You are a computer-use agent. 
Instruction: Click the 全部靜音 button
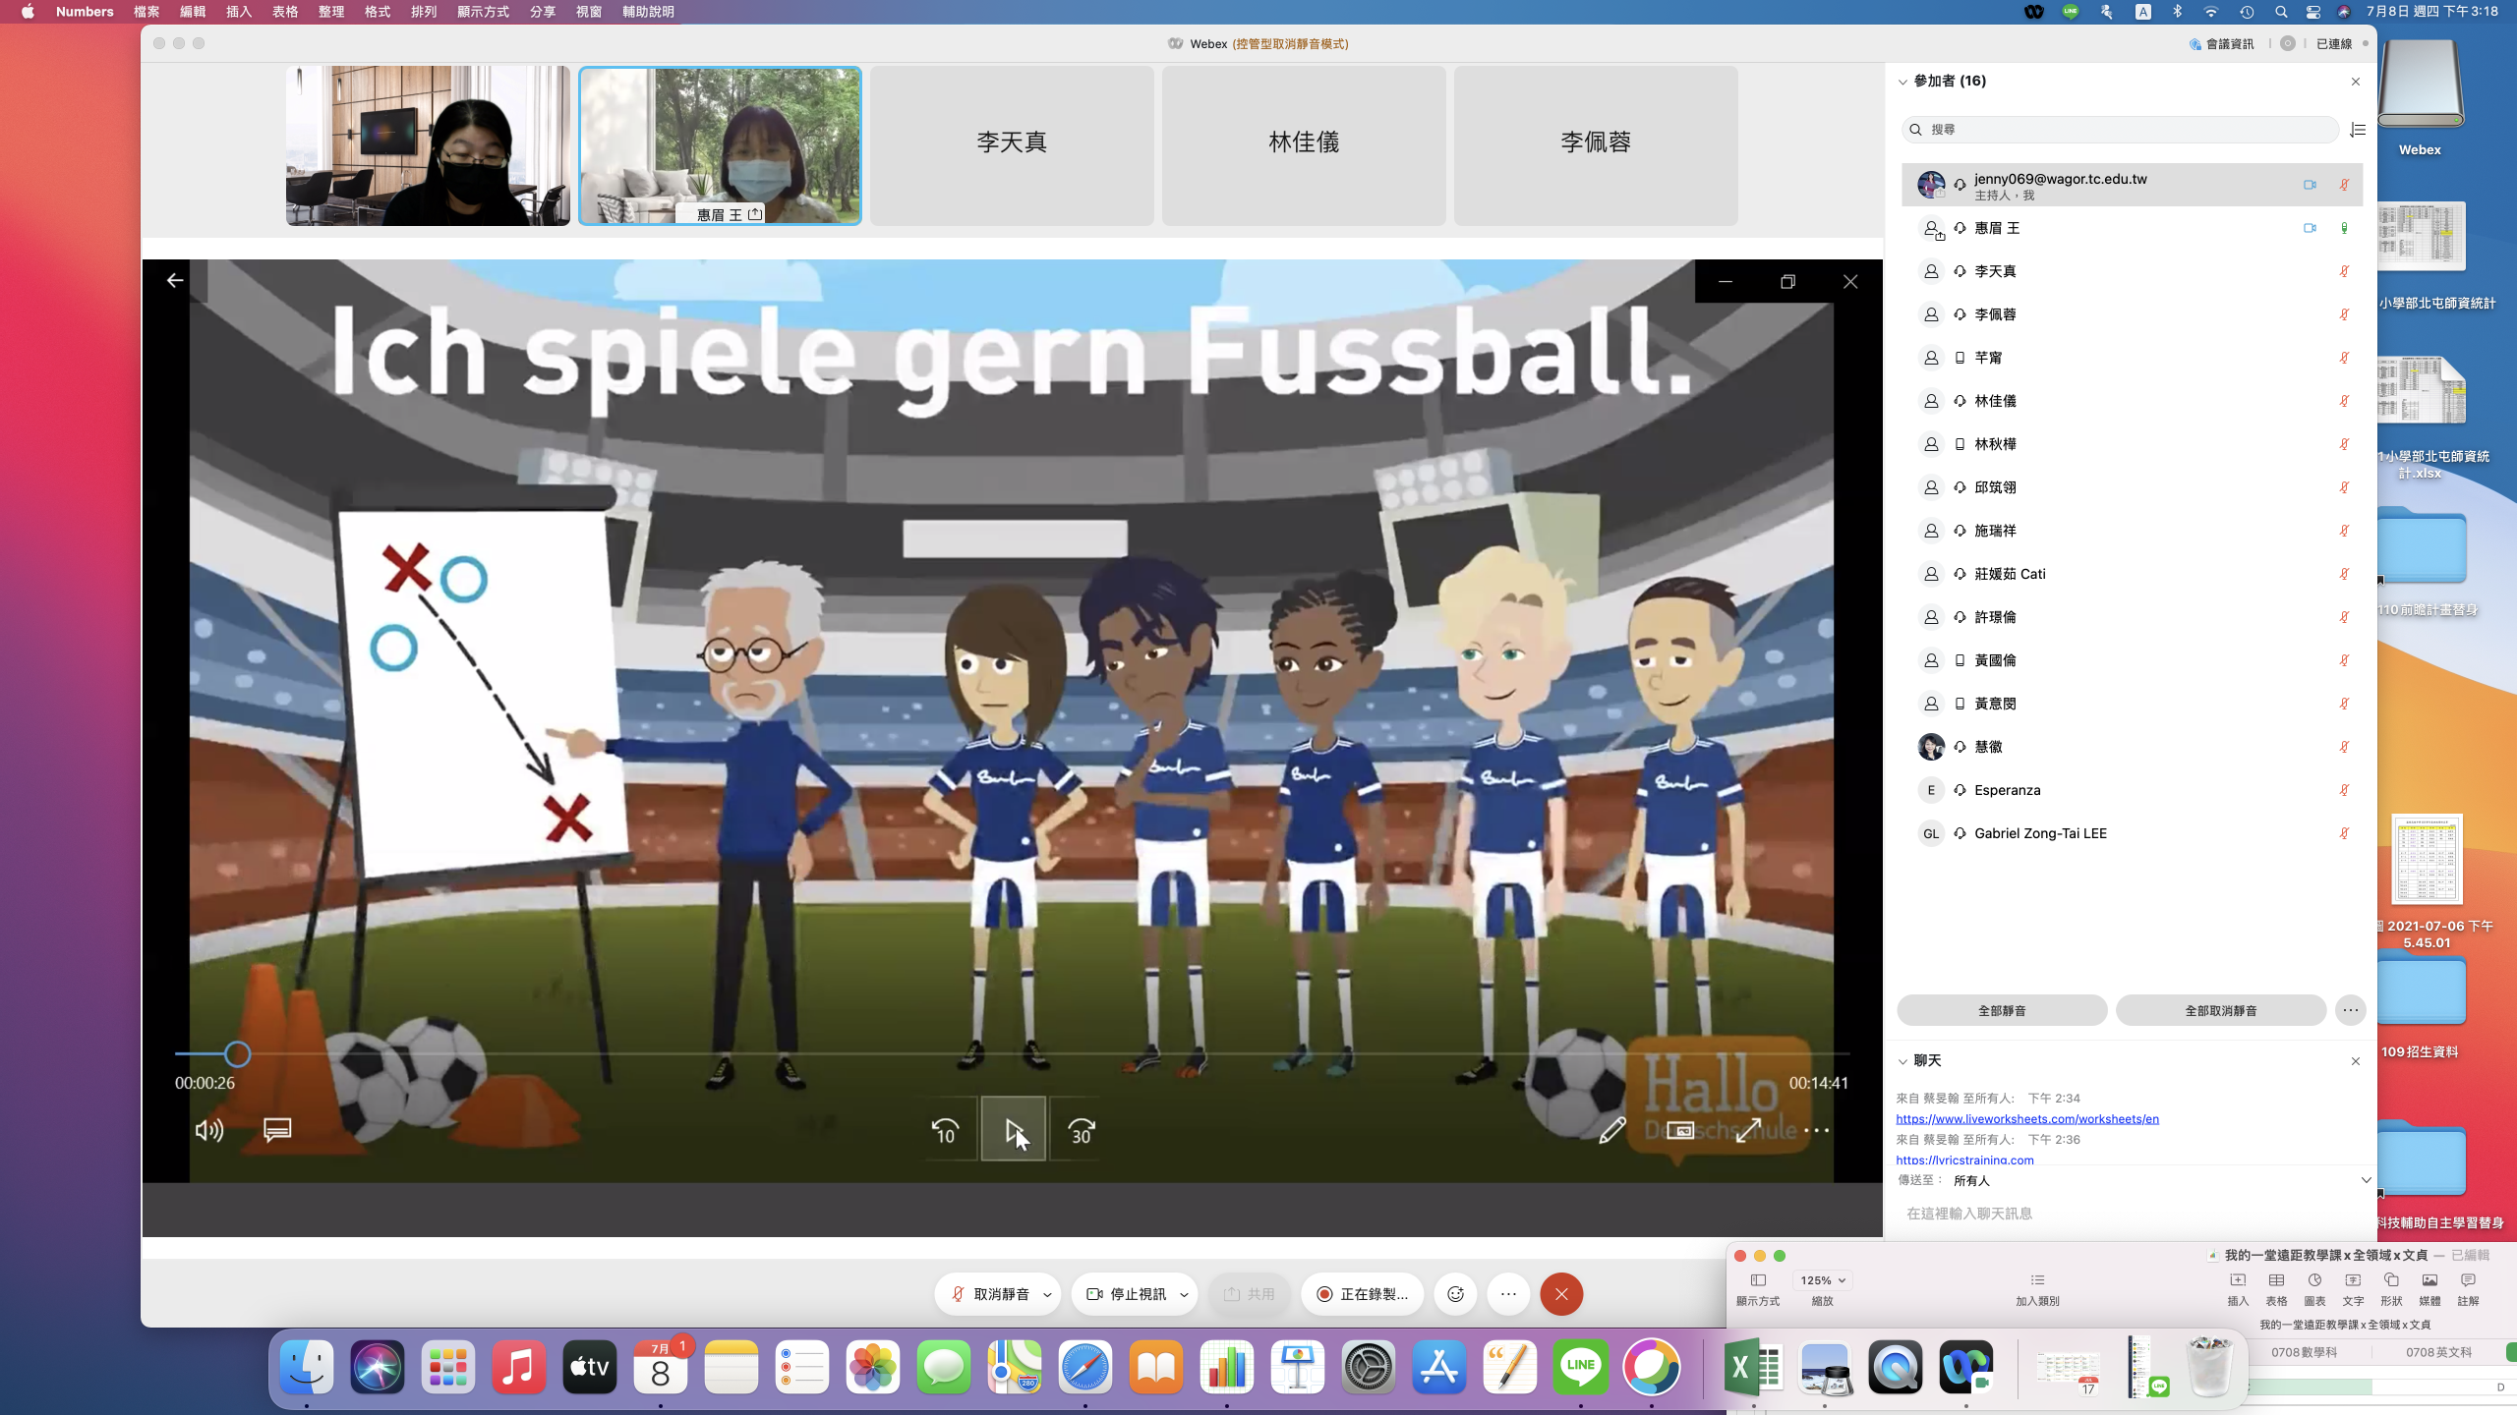point(2001,1010)
